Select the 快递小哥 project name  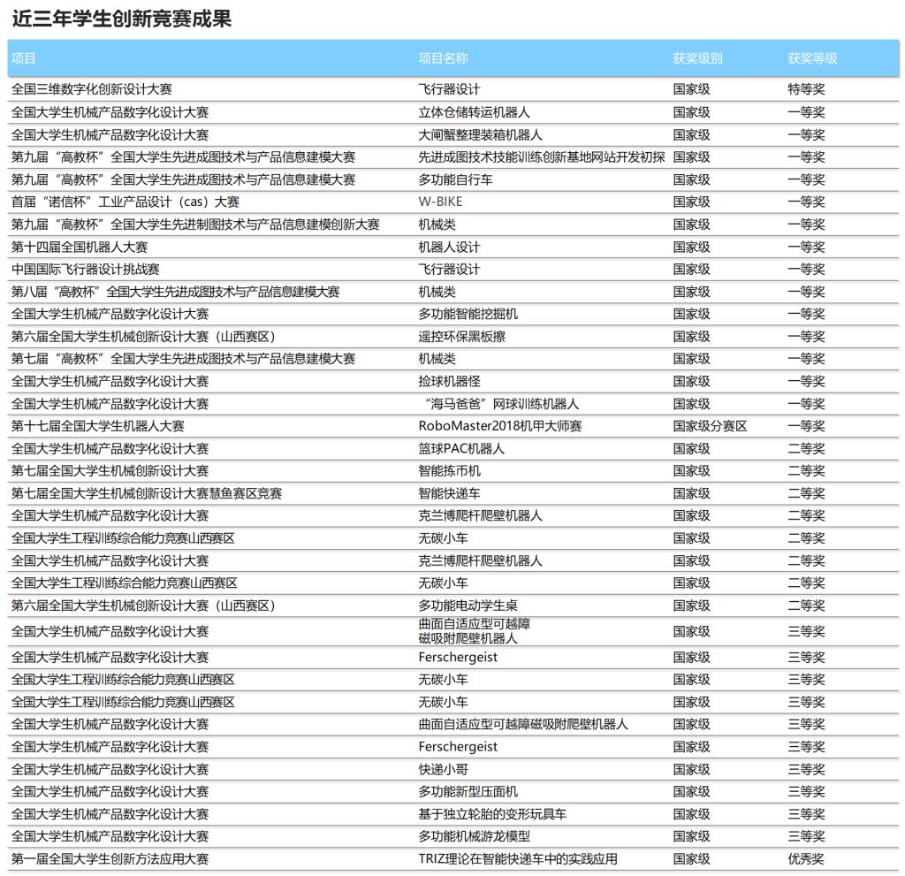pos(444,770)
